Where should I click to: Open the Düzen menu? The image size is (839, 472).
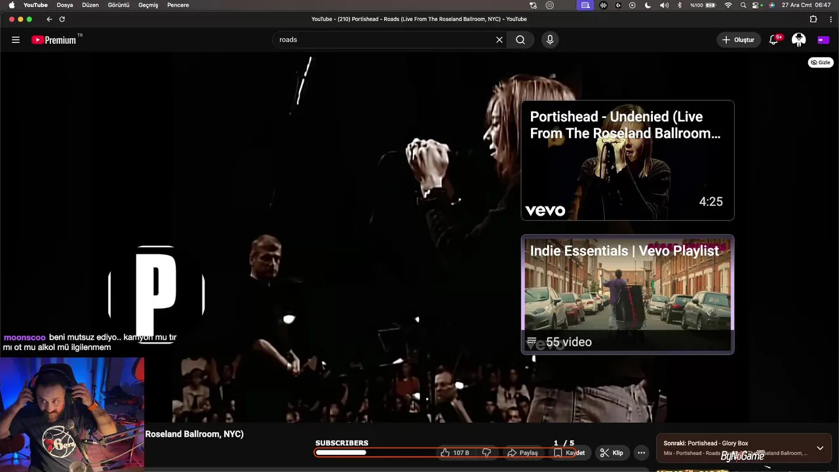tap(90, 5)
